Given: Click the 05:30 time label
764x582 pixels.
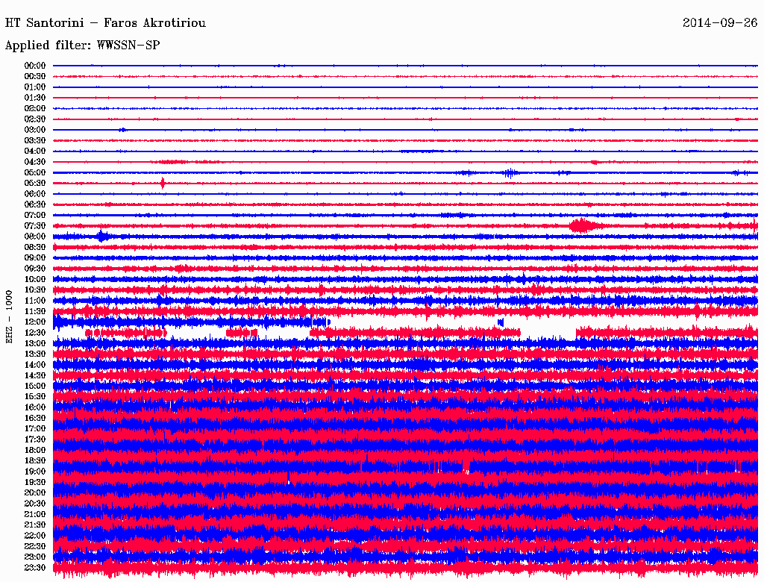Looking at the screenshot, I should (34, 184).
